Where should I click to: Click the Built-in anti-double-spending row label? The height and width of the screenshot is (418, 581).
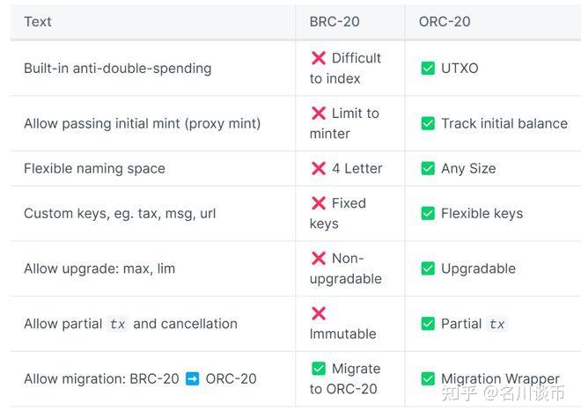pos(117,68)
